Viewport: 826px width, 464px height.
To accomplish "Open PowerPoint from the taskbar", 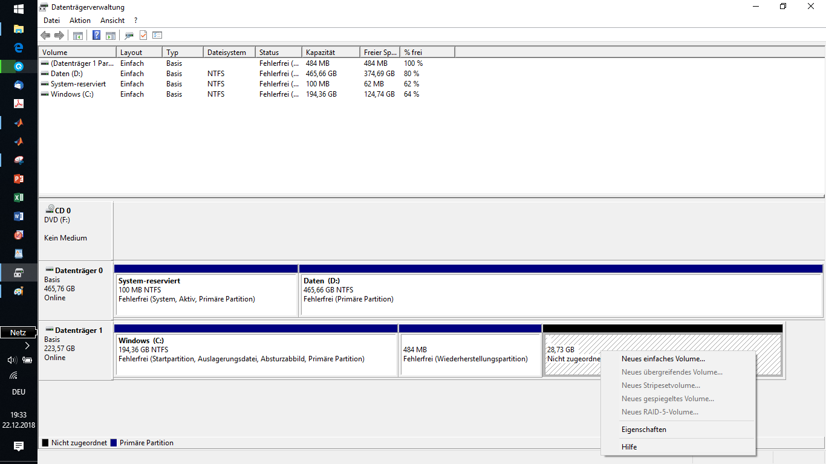I will pyautogui.click(x=19, y=179).
